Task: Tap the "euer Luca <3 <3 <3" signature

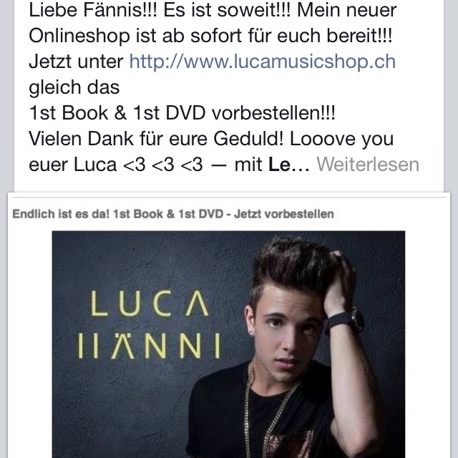Action: click(x=116, y=165)
